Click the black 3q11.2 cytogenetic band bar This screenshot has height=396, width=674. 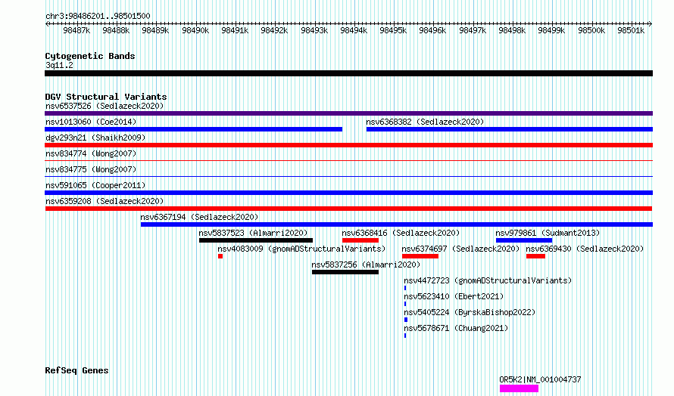coord(348,73)
